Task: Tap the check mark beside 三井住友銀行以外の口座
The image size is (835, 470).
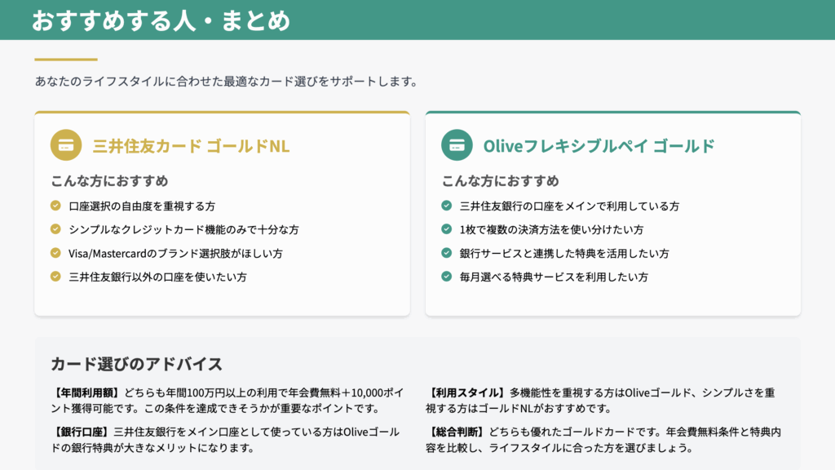Action: tap(55, 277)
